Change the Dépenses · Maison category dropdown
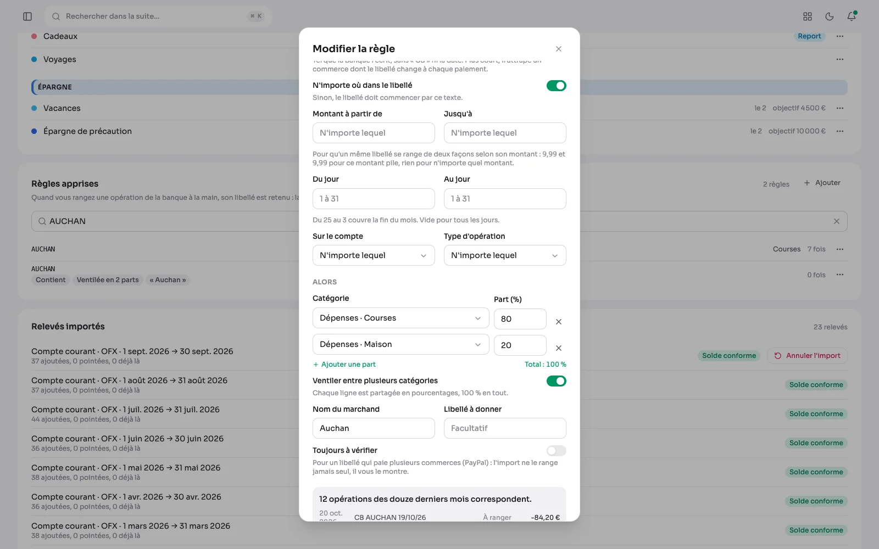The image size is (879, 549). (400, 344)
